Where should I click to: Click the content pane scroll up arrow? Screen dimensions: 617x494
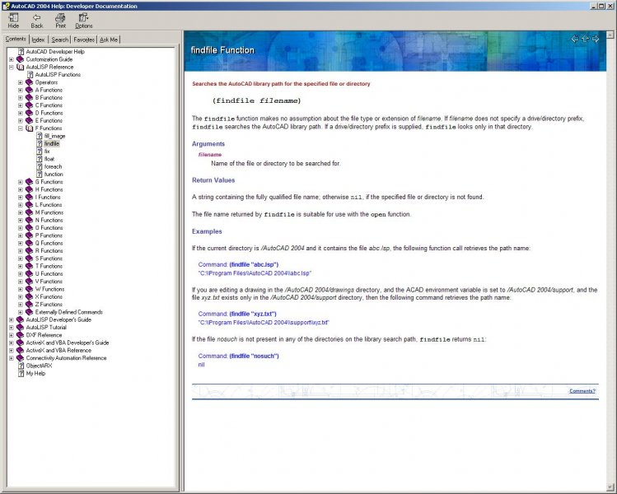(x=610, y=35)
